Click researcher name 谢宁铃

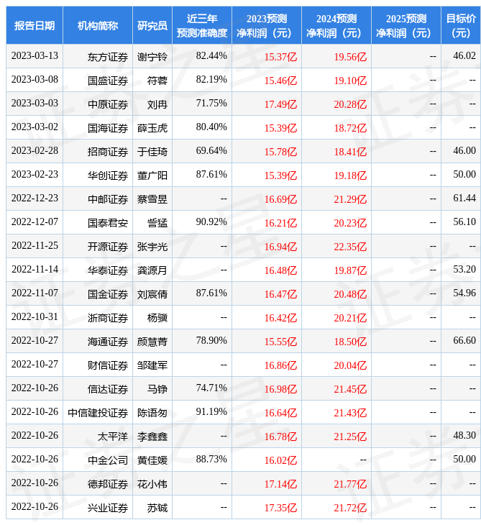(152, 57)
